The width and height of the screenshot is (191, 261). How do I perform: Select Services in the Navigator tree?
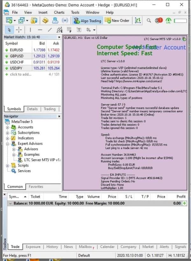[21, 171]
